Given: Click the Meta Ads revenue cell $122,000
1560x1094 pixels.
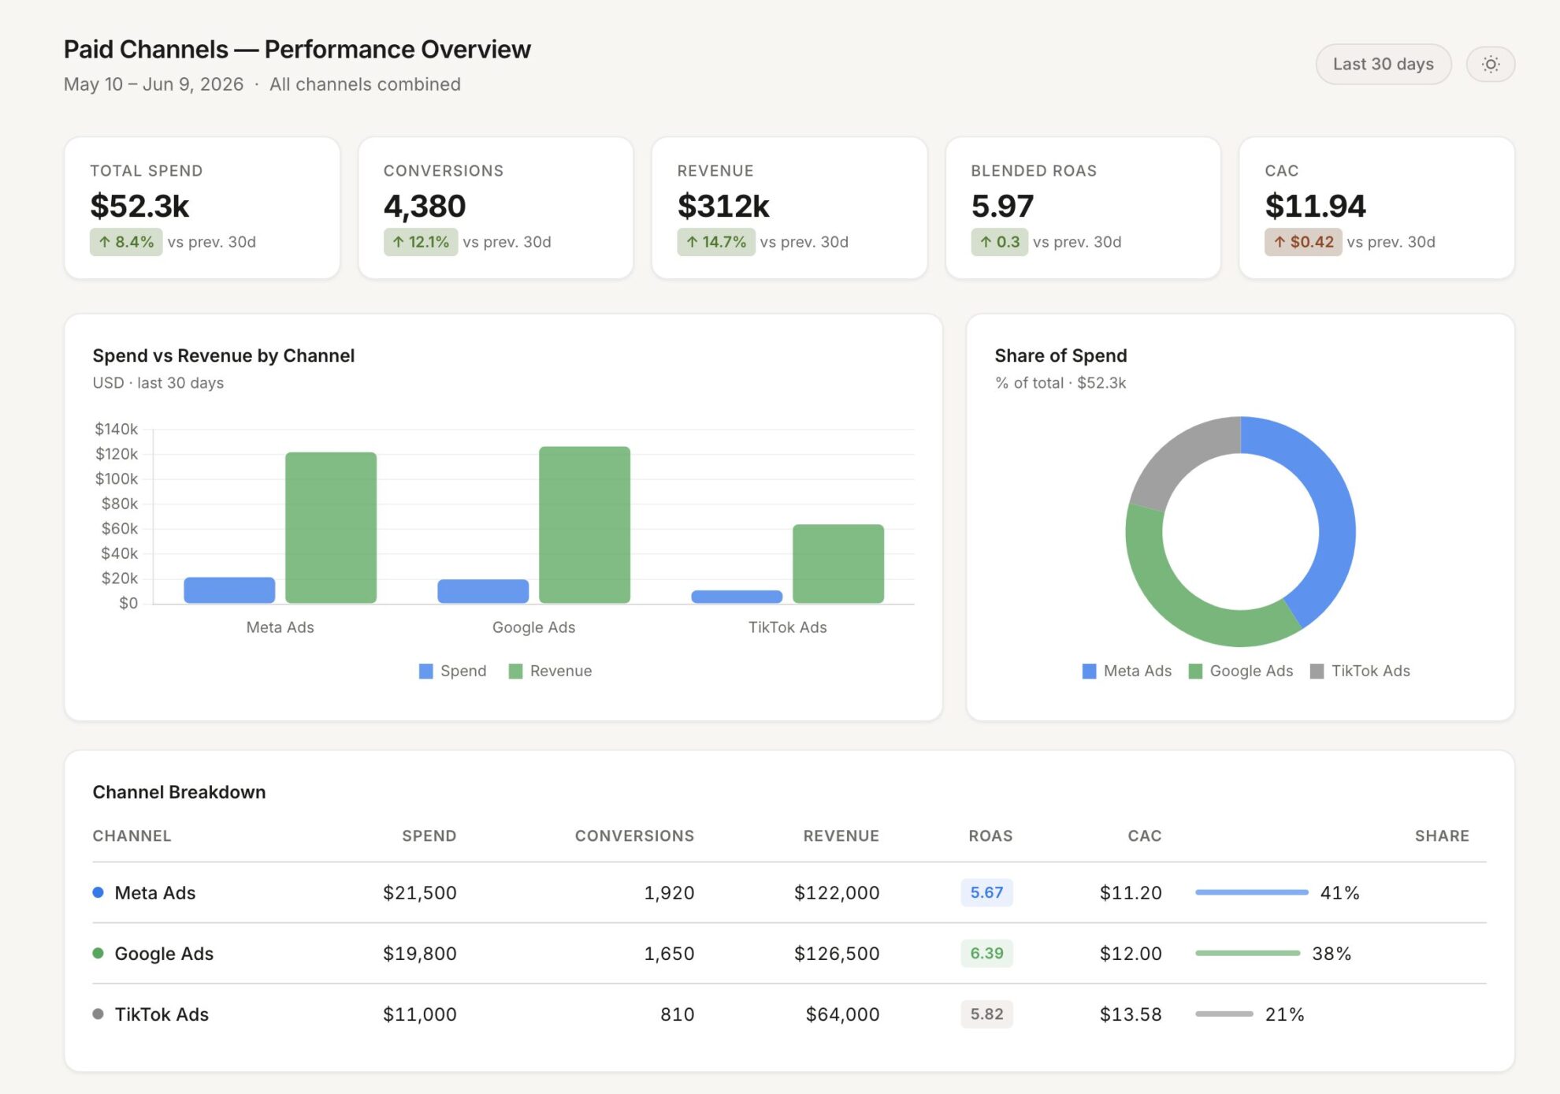Looking at the screenshot, I should pyautogui.click(x=837, y=892).
